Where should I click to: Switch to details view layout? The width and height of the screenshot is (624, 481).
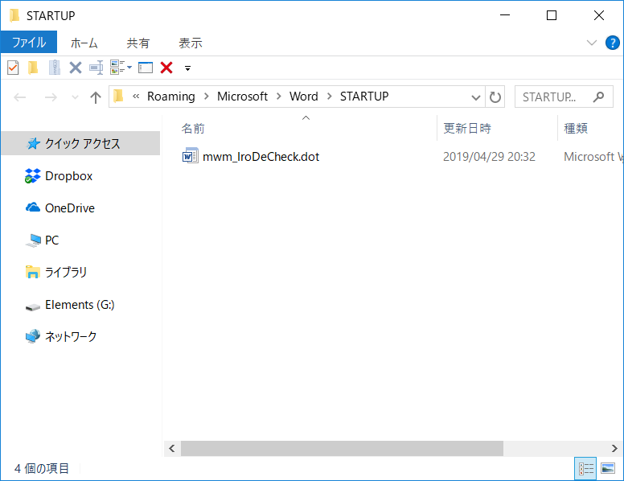585,468
